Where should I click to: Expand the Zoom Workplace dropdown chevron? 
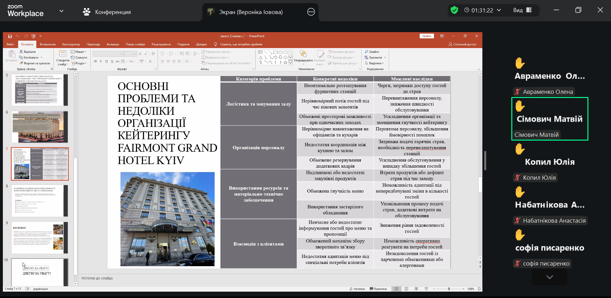pyautogui.click(x=61, y=11)
